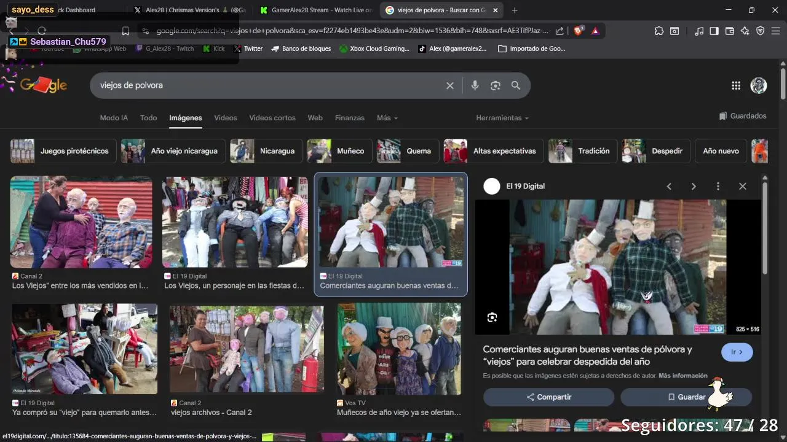
Task: Filter by Tradición chip
Action: pos(582,151)
